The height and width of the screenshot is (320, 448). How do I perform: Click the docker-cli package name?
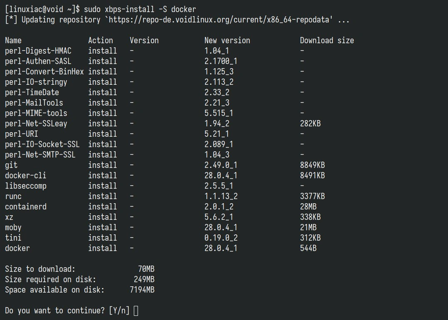(25, 175)
